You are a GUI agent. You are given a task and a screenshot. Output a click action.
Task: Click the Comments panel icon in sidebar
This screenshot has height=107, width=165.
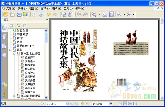[x=4, y=85]
